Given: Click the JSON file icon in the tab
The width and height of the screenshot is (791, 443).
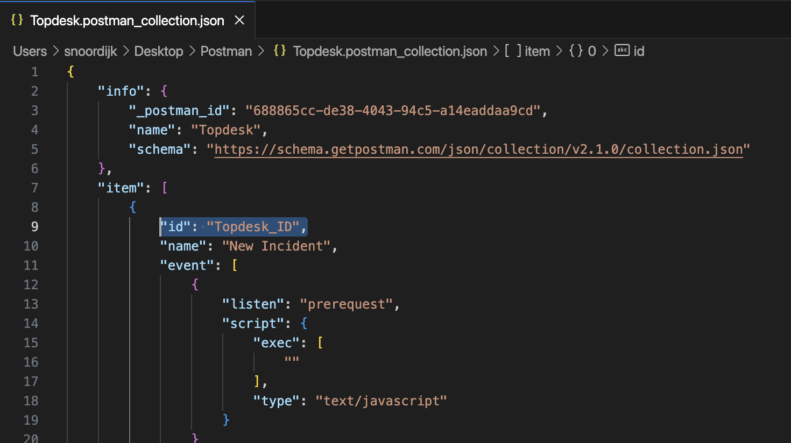Looking at the screenshot, I should pyautogui.click(x=17, y=20).
